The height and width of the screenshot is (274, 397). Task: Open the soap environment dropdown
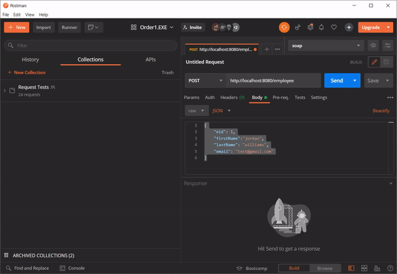click(x=326, y=46)
